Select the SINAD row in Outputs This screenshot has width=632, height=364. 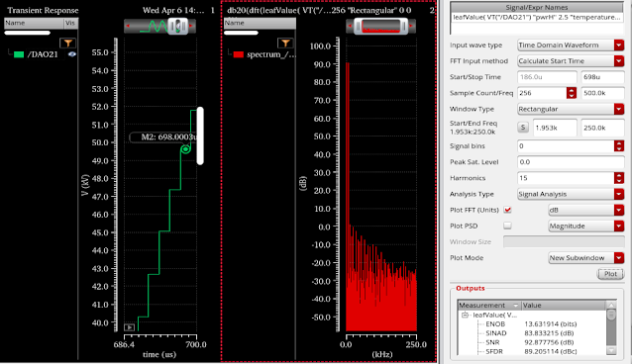pyautogui.click(x=532, y=333)
